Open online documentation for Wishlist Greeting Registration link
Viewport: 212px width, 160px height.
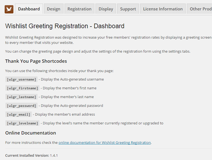(105, 143)
